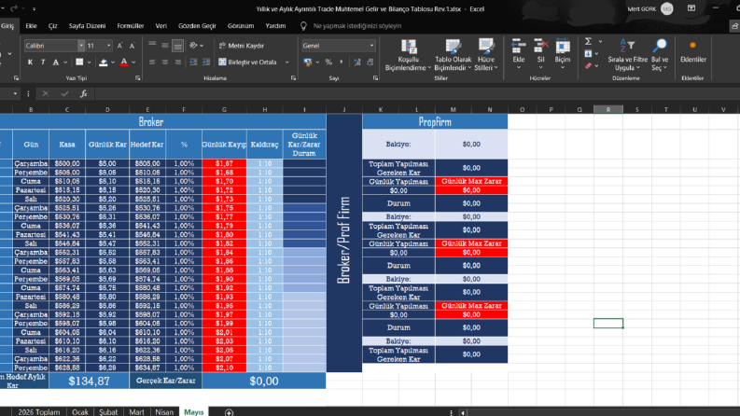
Task: Open Biçim format cells menu
Action: [563, 55]
